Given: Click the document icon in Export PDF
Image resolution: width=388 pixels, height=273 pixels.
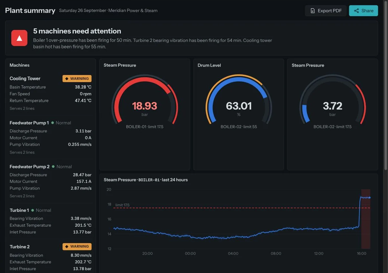Looking at the screenshot, I should pyautogui.click(x=312, y=11).
